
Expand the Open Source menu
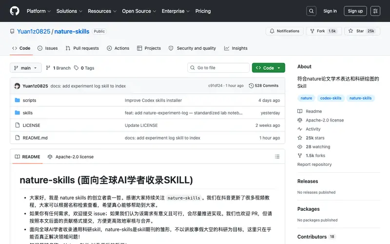coord(139,11)
